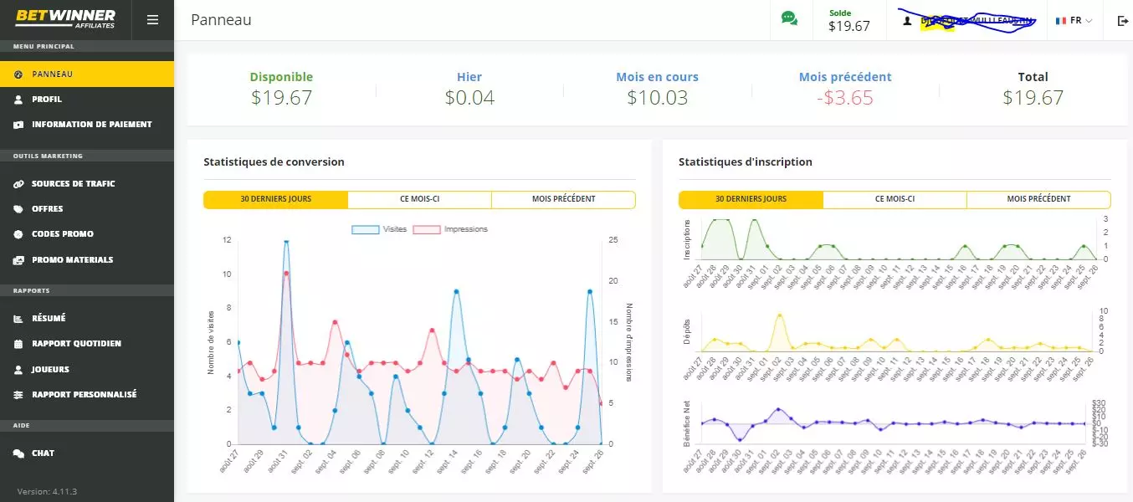Click the link icon beside Sources de trafic
Image resolution: width=1133 pixels, height=502 pixels.
[18, 184]
